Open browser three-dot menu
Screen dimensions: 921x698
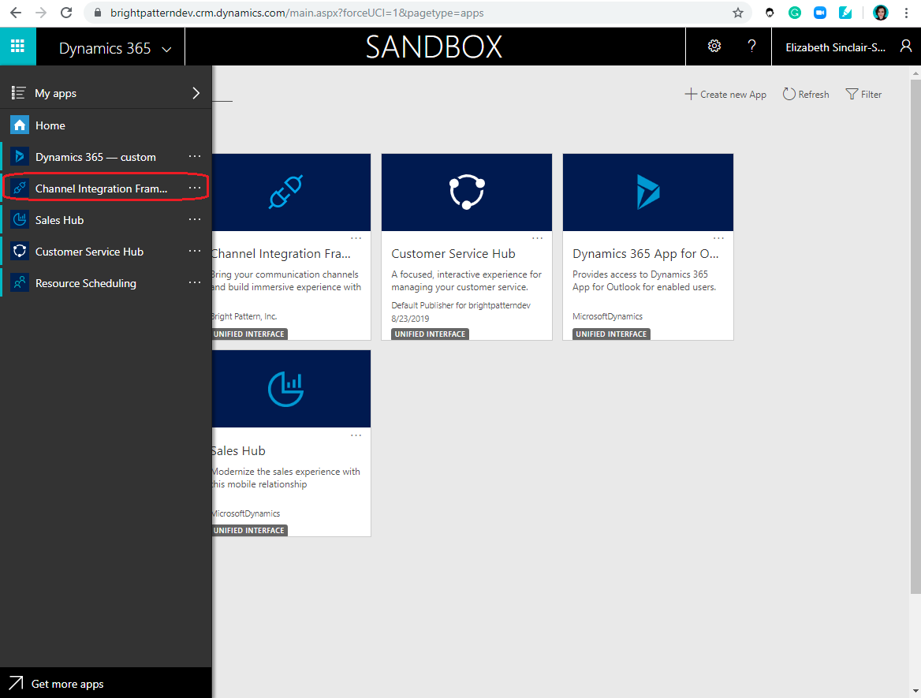click(x=906, y=13)
